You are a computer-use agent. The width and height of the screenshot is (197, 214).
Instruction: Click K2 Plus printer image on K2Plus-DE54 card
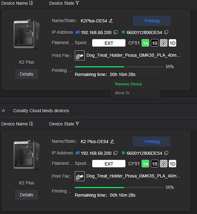pyautogui.click(x=27, y=34)
